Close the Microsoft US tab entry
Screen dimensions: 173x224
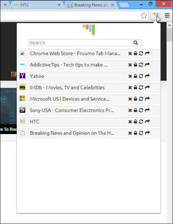(130, 99)
